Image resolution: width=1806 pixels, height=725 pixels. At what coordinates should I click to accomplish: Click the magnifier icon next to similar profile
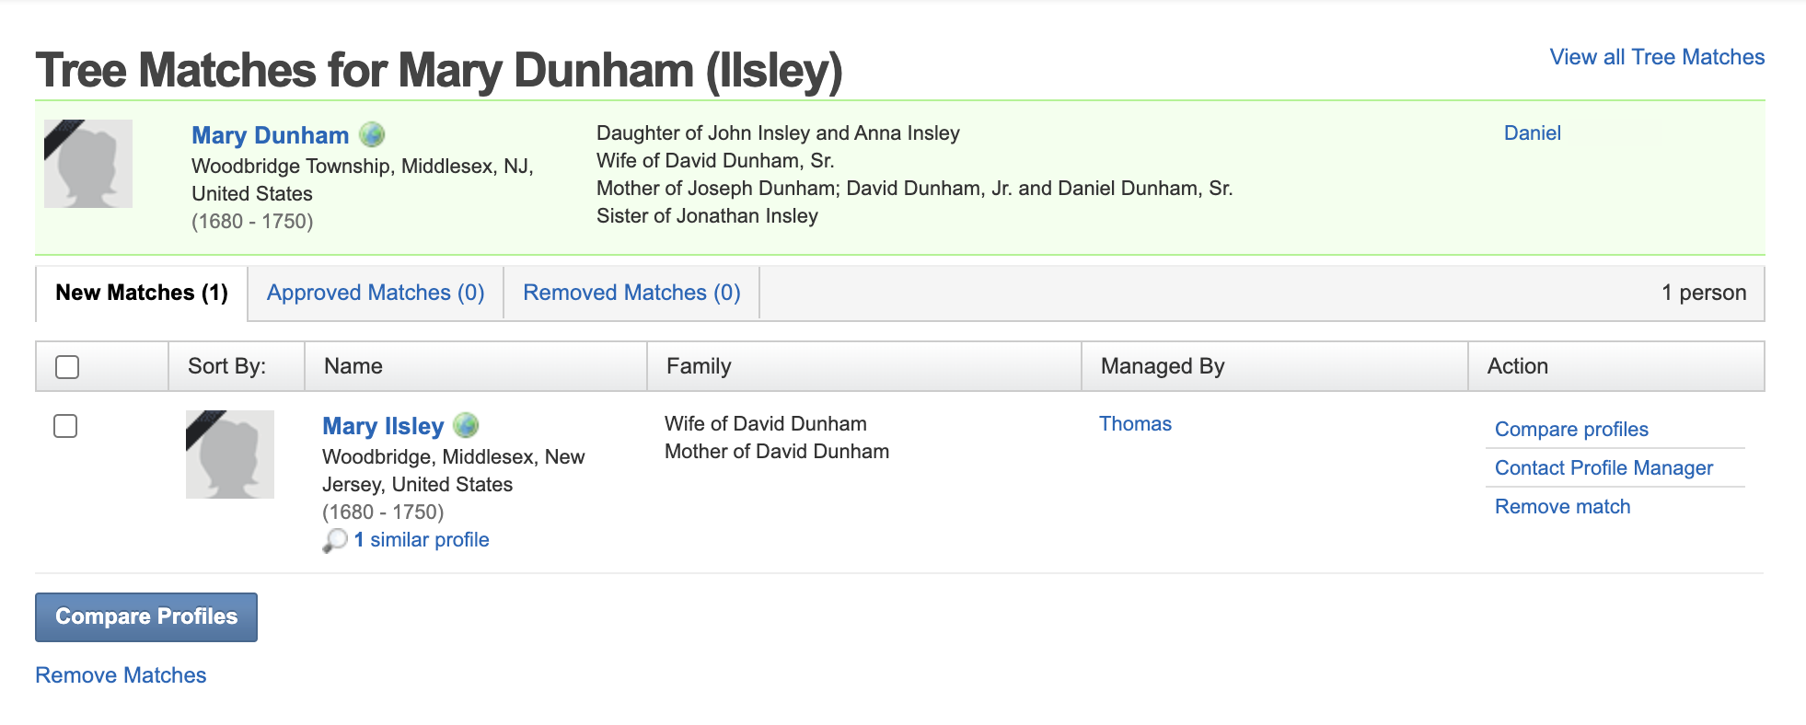(x=335, y=540)
